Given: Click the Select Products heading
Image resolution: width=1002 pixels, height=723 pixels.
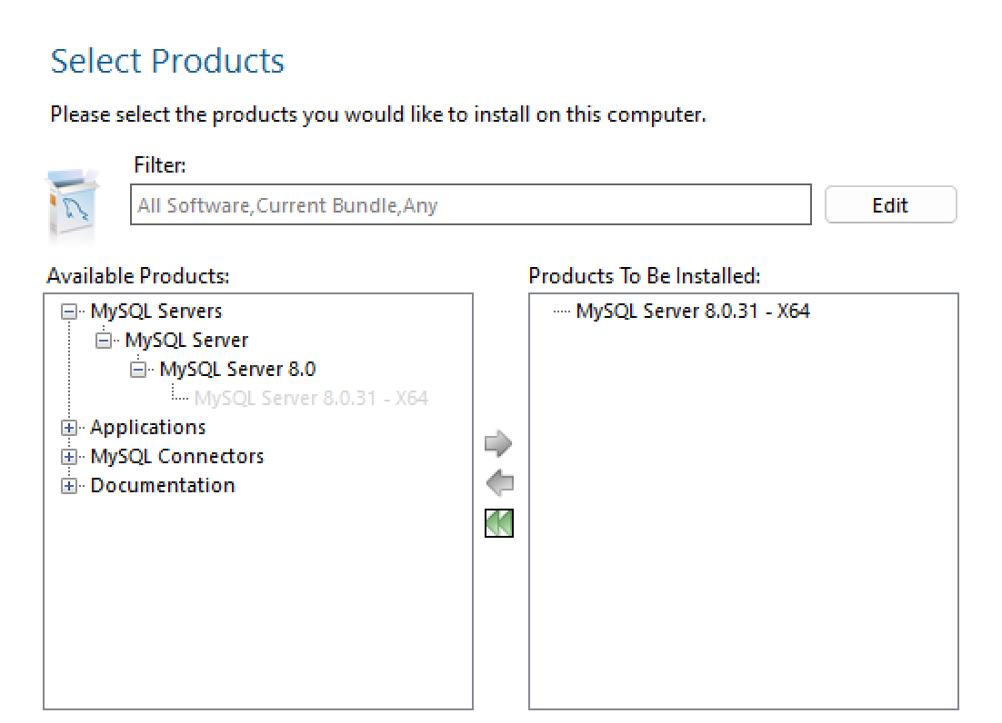Looking at the screenshot, I should (x=167, y=61).
